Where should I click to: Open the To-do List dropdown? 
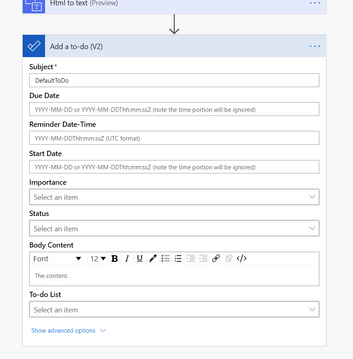(174, 310)
